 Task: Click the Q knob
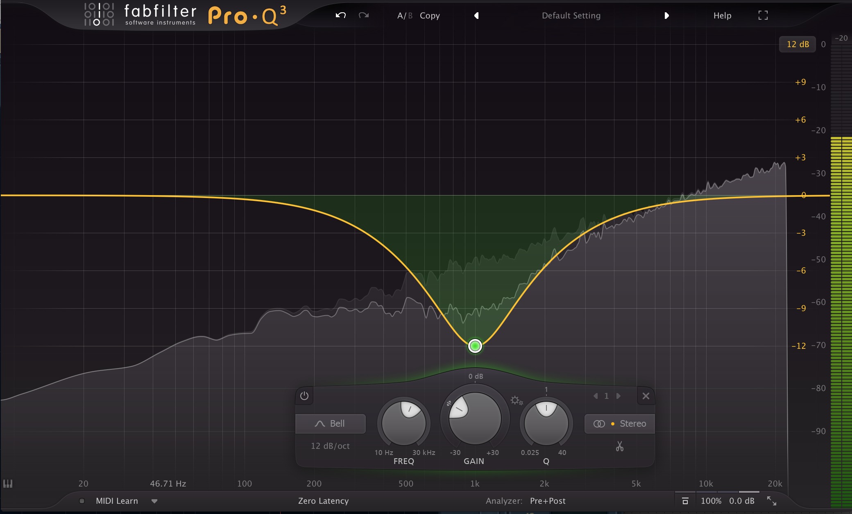546,423
